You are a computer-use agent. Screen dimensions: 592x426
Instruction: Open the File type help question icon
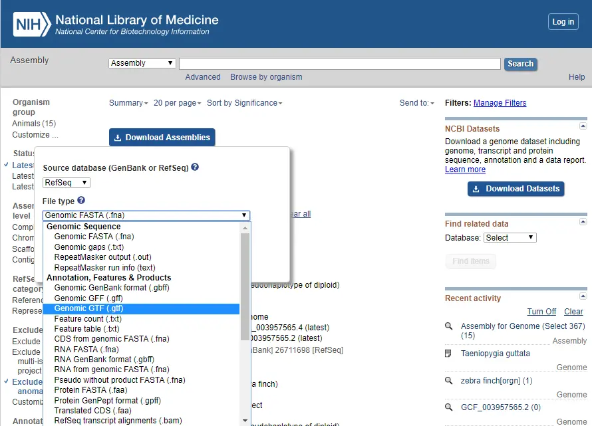click(81, 200)
